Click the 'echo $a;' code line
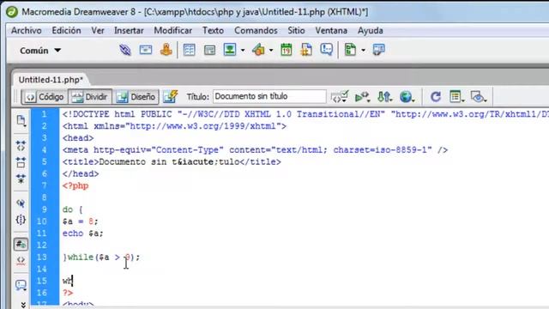This screenshot has height=309, width=549. [x=83, y=233]
